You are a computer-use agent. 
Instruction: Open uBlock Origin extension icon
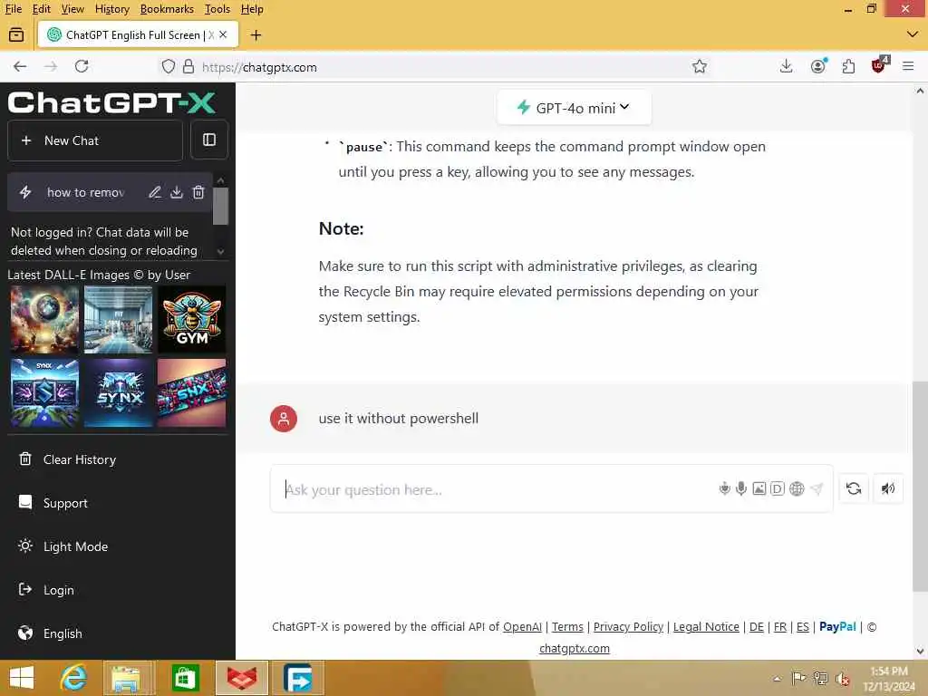[x=879, y=65]
